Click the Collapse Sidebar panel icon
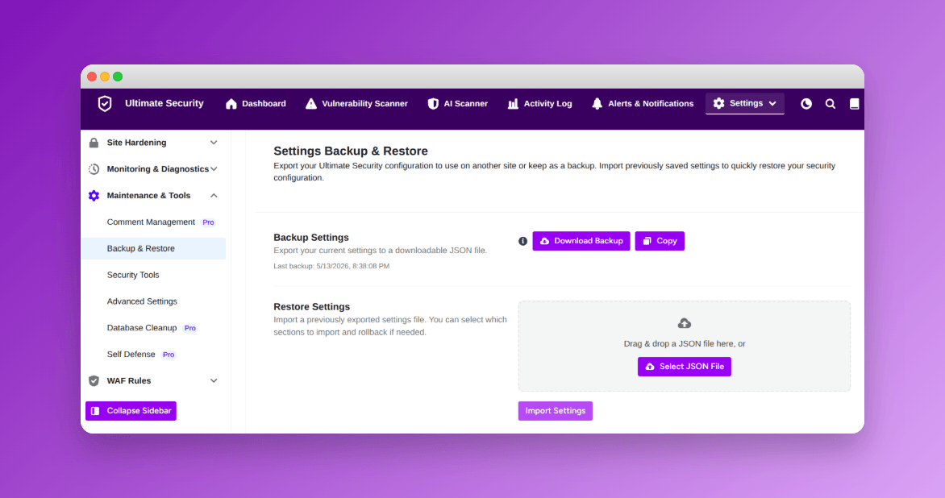This screenshot has height=498, width=945. point(95,411)
